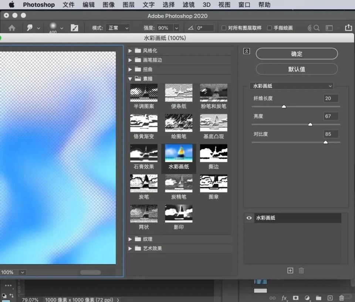Open the 滤镜 menu
355x302 pixels.
click(188, 5)
